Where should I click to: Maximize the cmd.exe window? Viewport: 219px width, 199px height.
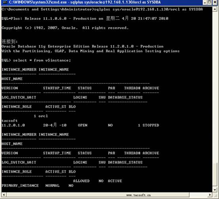[x=210, y=2]
